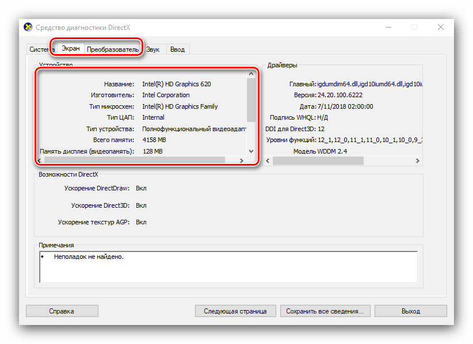This screenshot has width=473, height=344.
Task: Close the DirectX diagnostic window
Action: pos(441,28)
